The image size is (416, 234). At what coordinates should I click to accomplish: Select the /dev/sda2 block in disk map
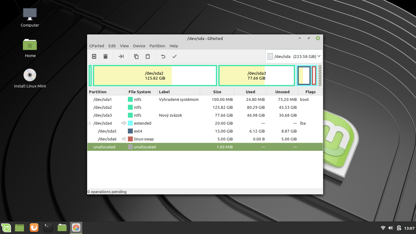pyautogui.click(x=155, y=76)
